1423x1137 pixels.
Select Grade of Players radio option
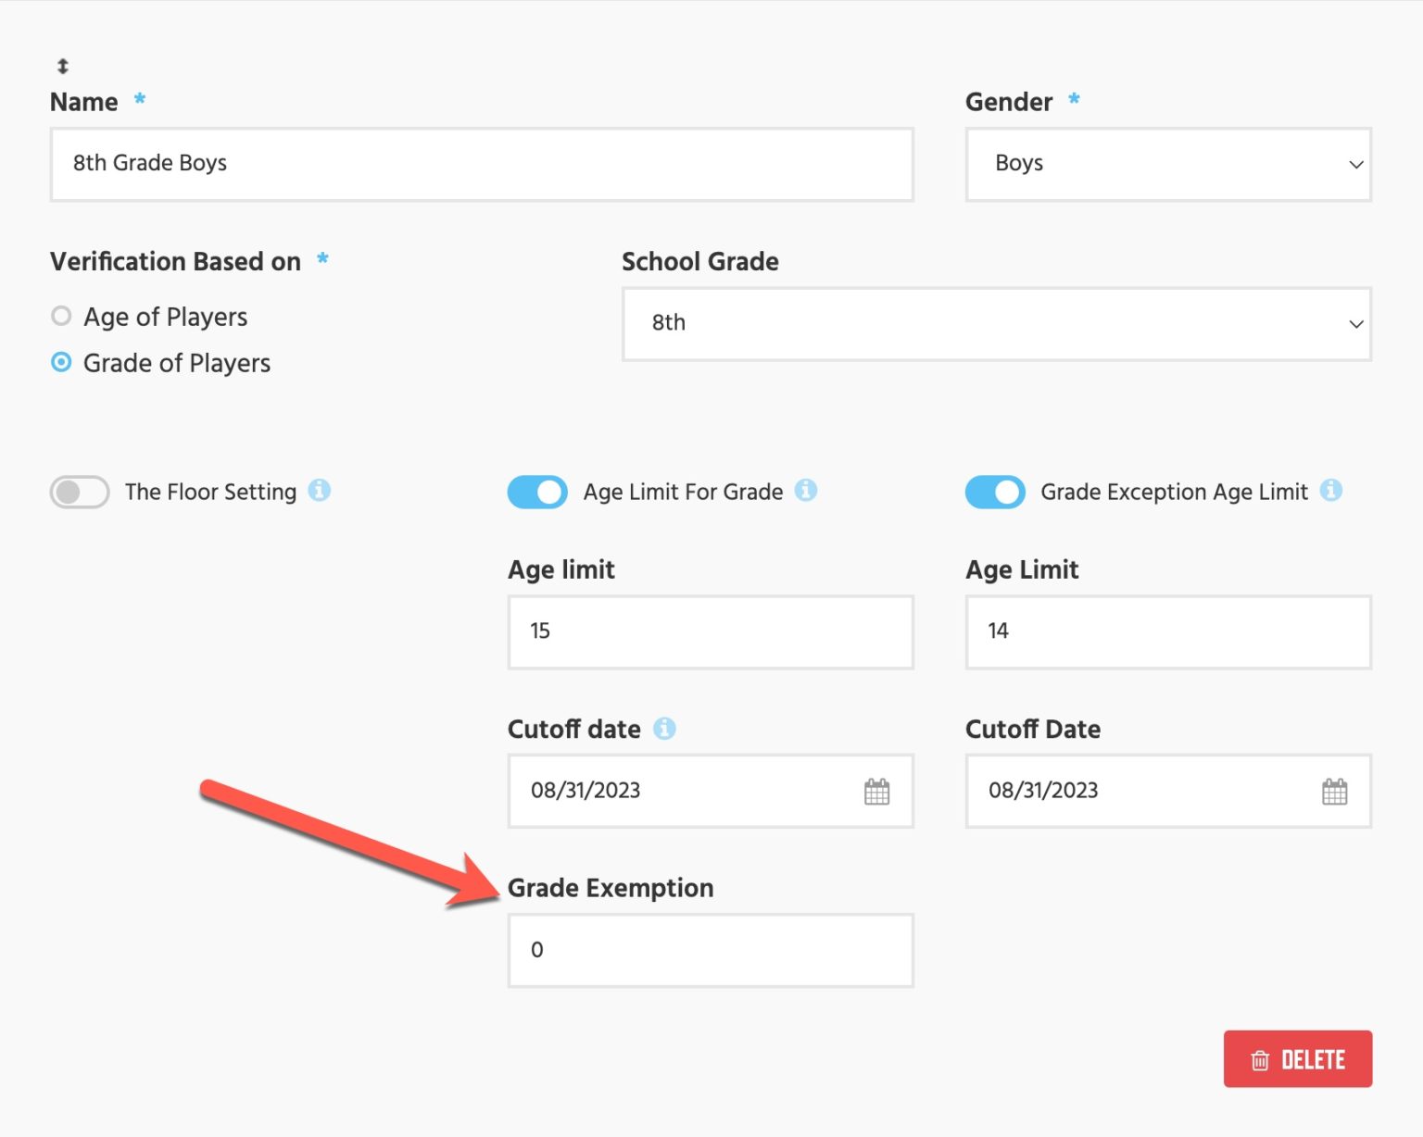coord(61,363)
